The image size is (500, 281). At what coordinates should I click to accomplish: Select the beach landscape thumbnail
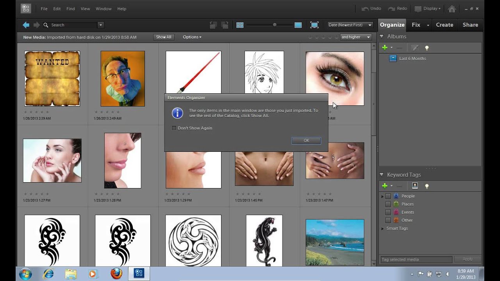pyautogui.click(x=335, y=242)
